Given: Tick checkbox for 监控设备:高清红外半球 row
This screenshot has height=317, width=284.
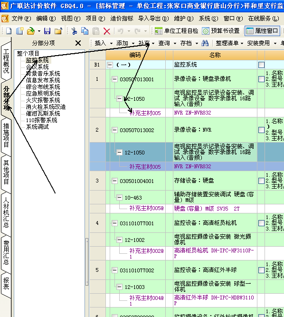Looking at the screenshot, I should click(261, 270).
